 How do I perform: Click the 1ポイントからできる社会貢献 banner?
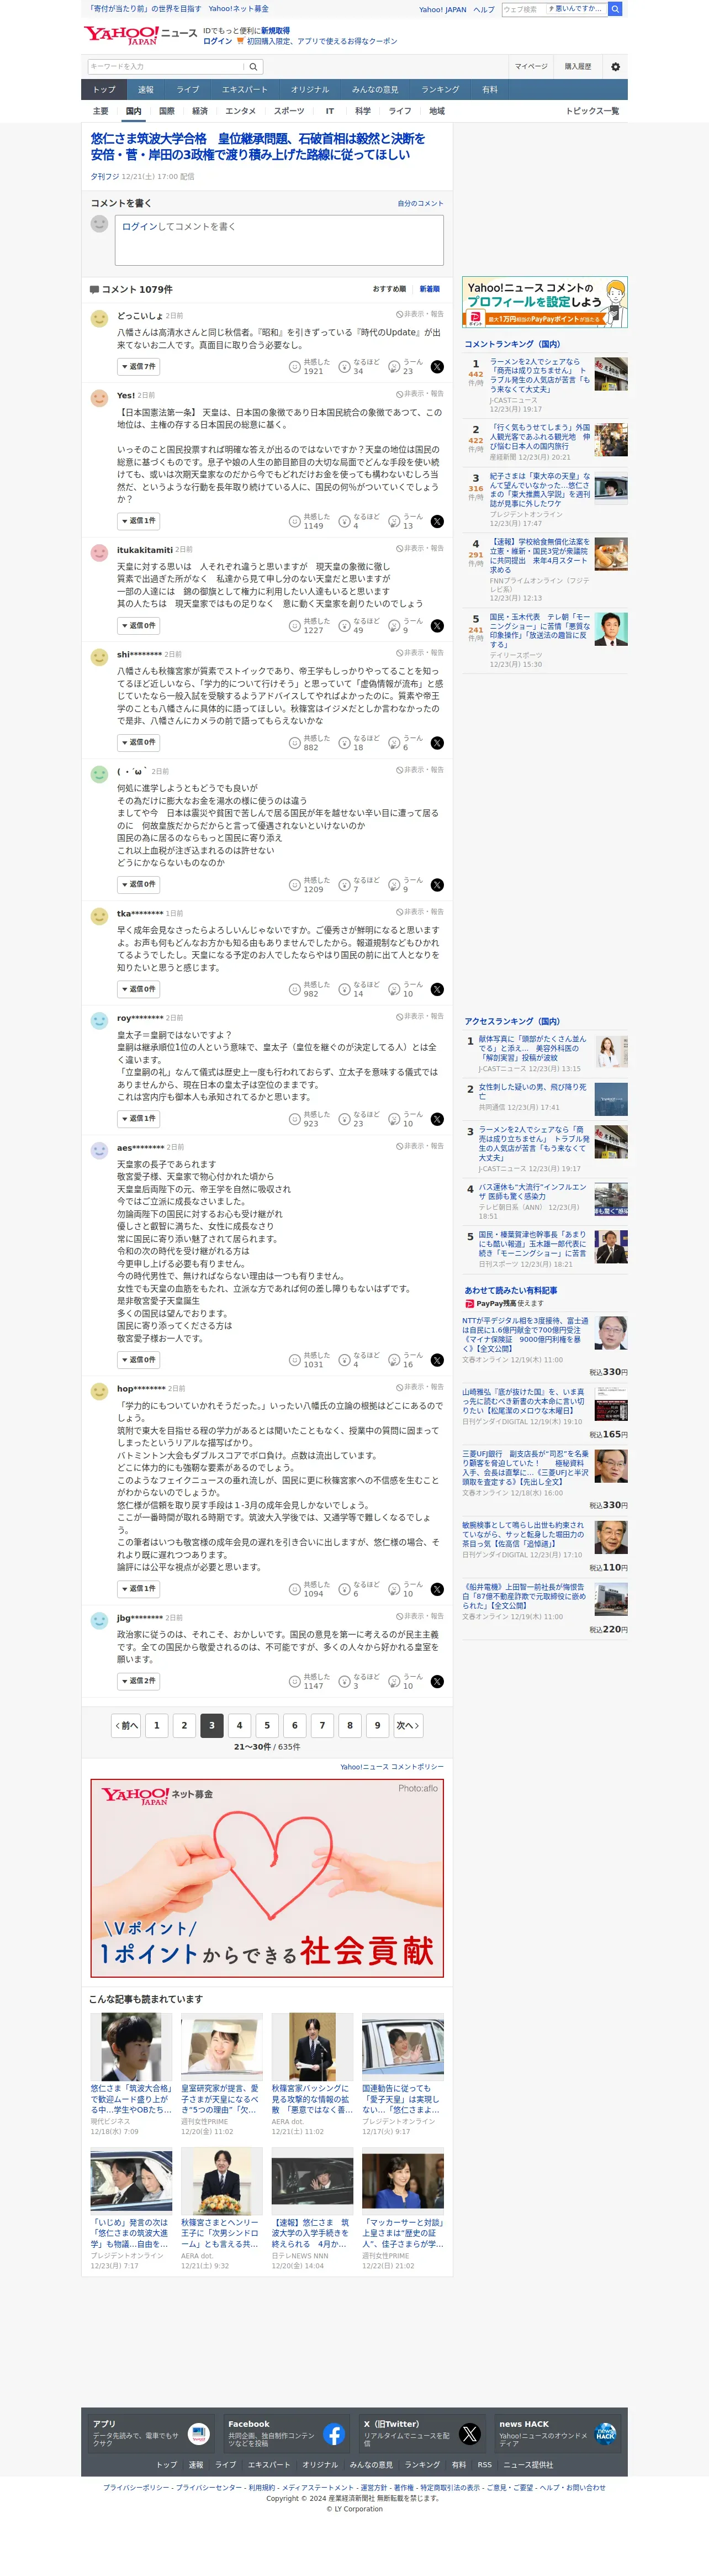(x=267, y=1878)
